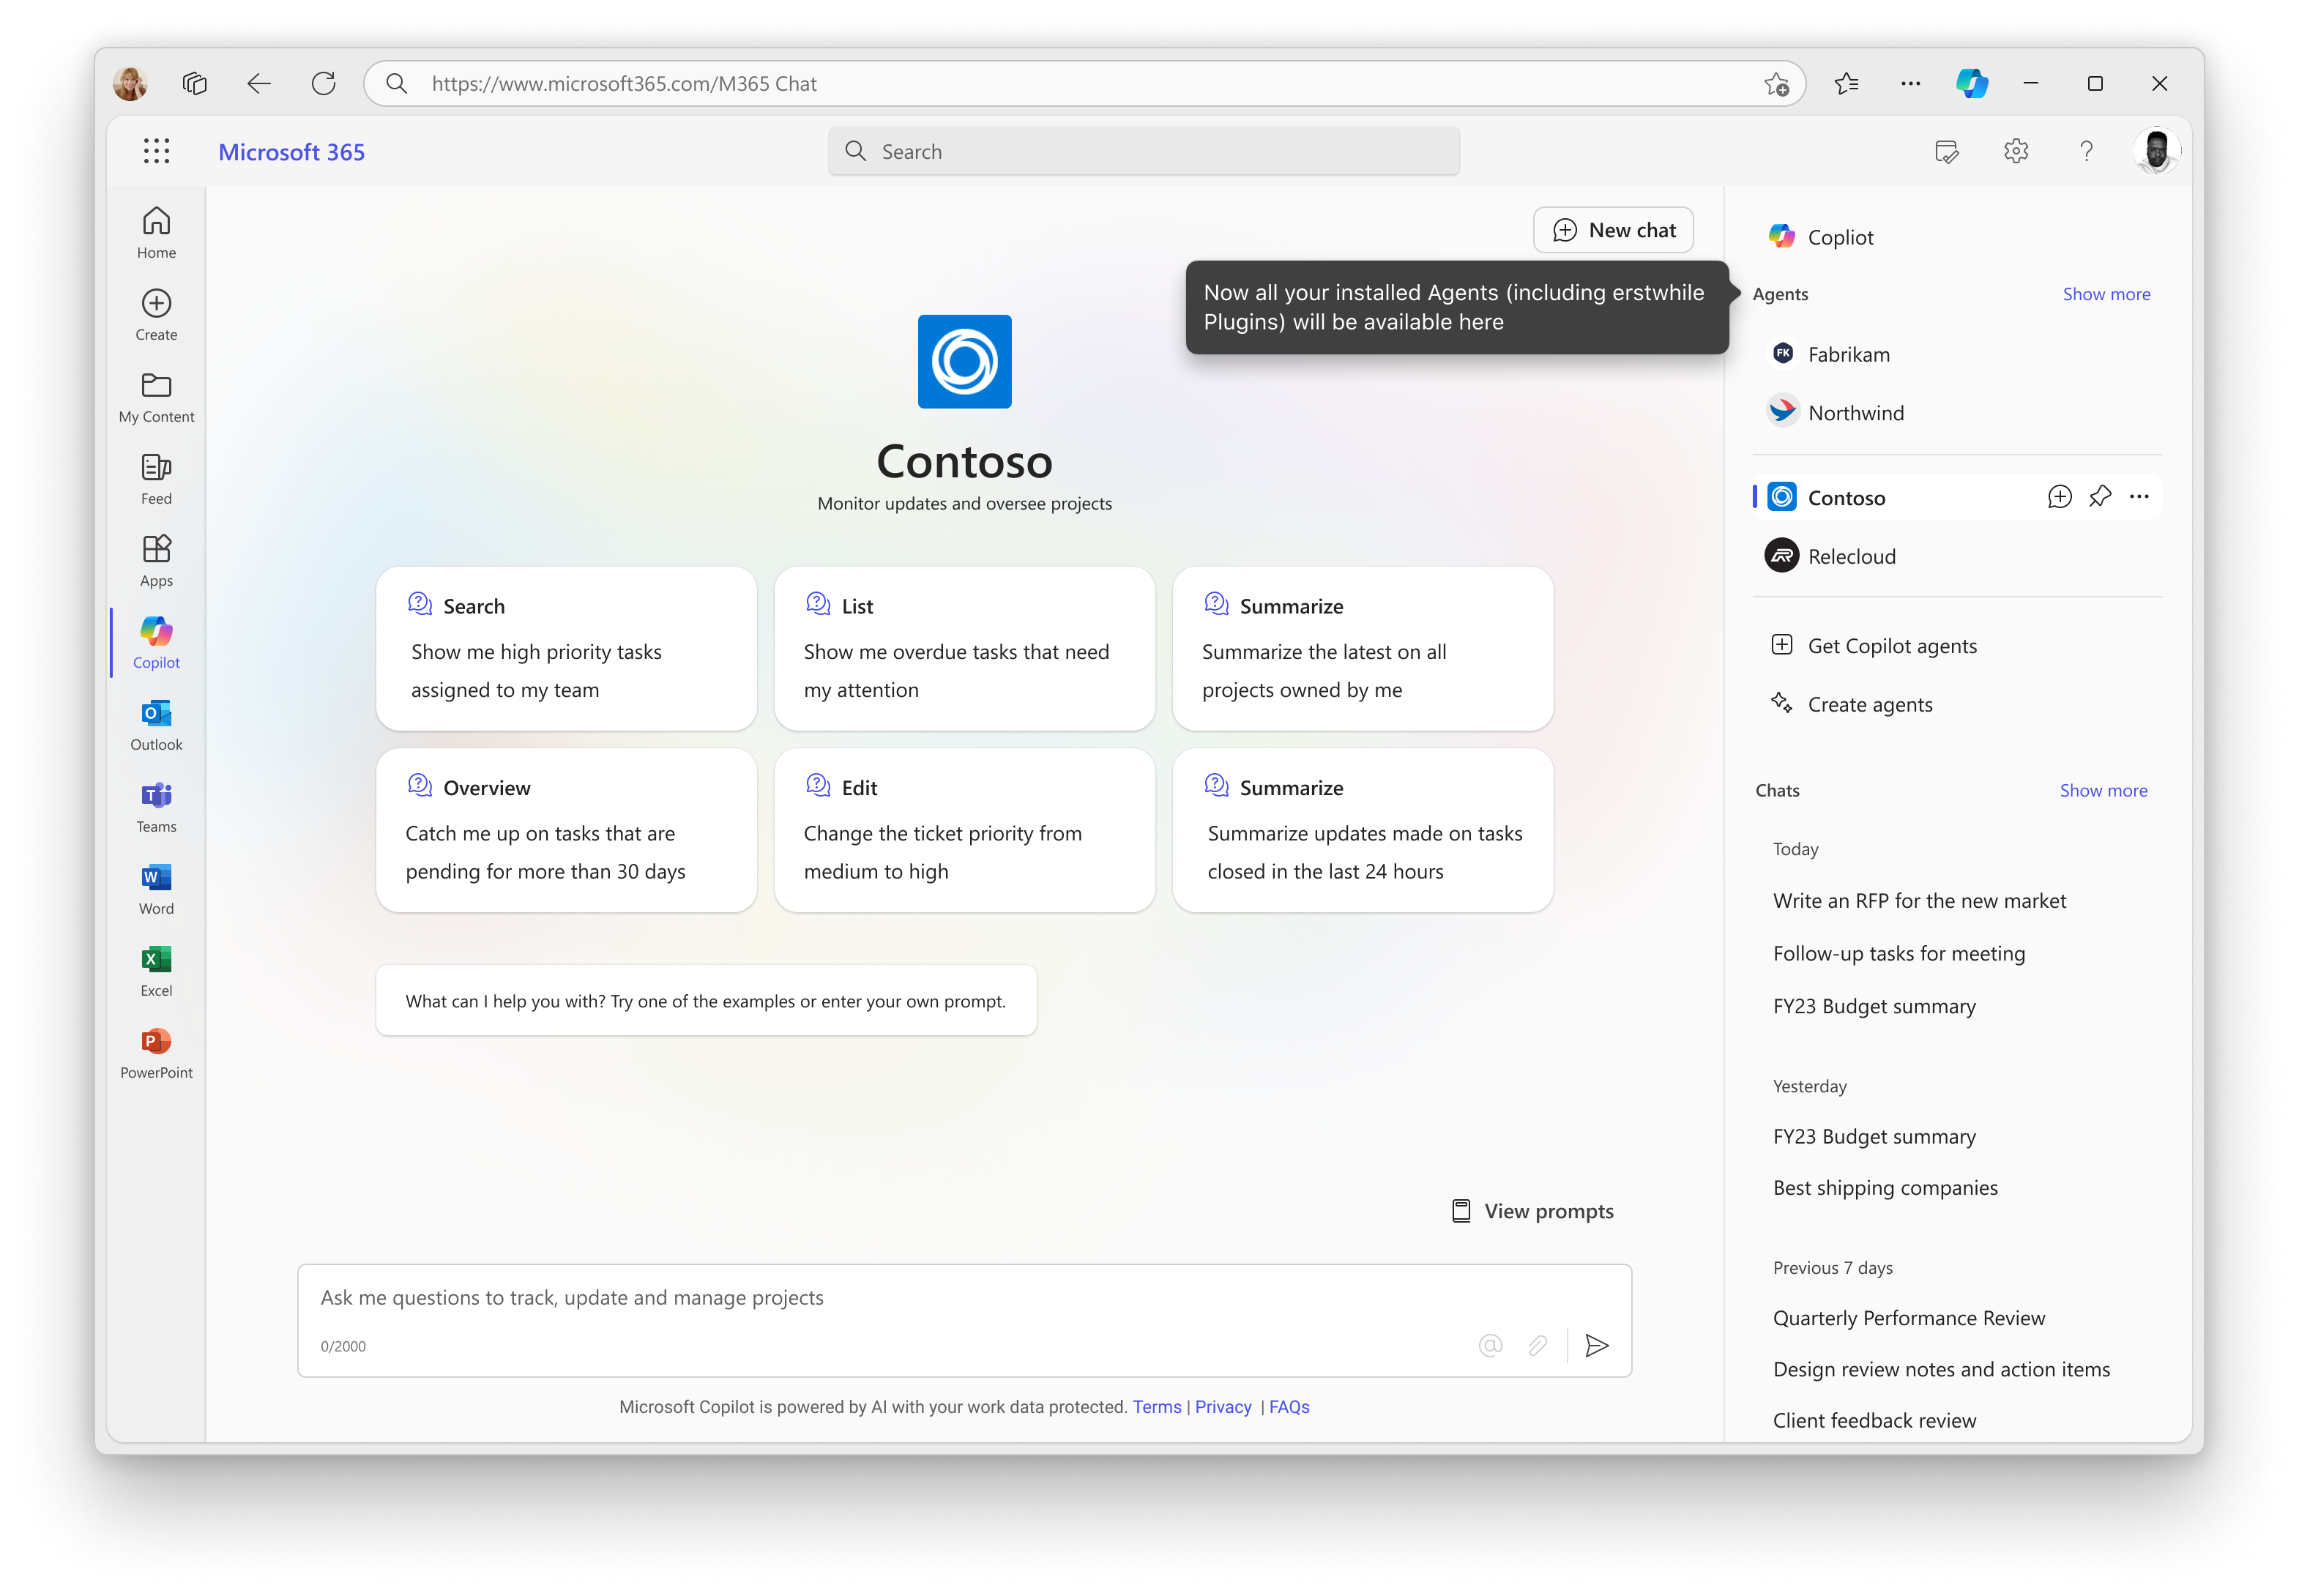Screen dimensions: 2299x1596
Task: Pin the Contoso agent
Action: tap(2099, 497)
